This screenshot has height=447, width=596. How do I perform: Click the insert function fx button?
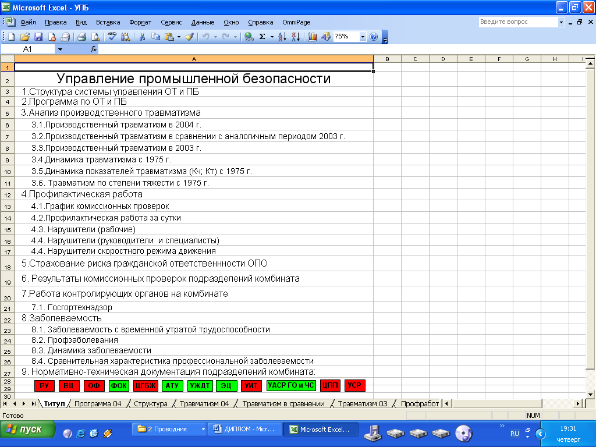click(x=93, y=49)
